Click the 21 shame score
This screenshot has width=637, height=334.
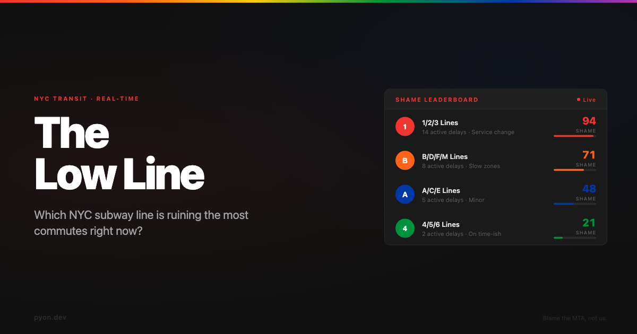[589, 223]
